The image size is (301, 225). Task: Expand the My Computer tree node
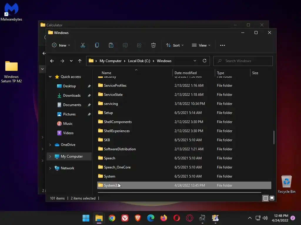(50, 156)
